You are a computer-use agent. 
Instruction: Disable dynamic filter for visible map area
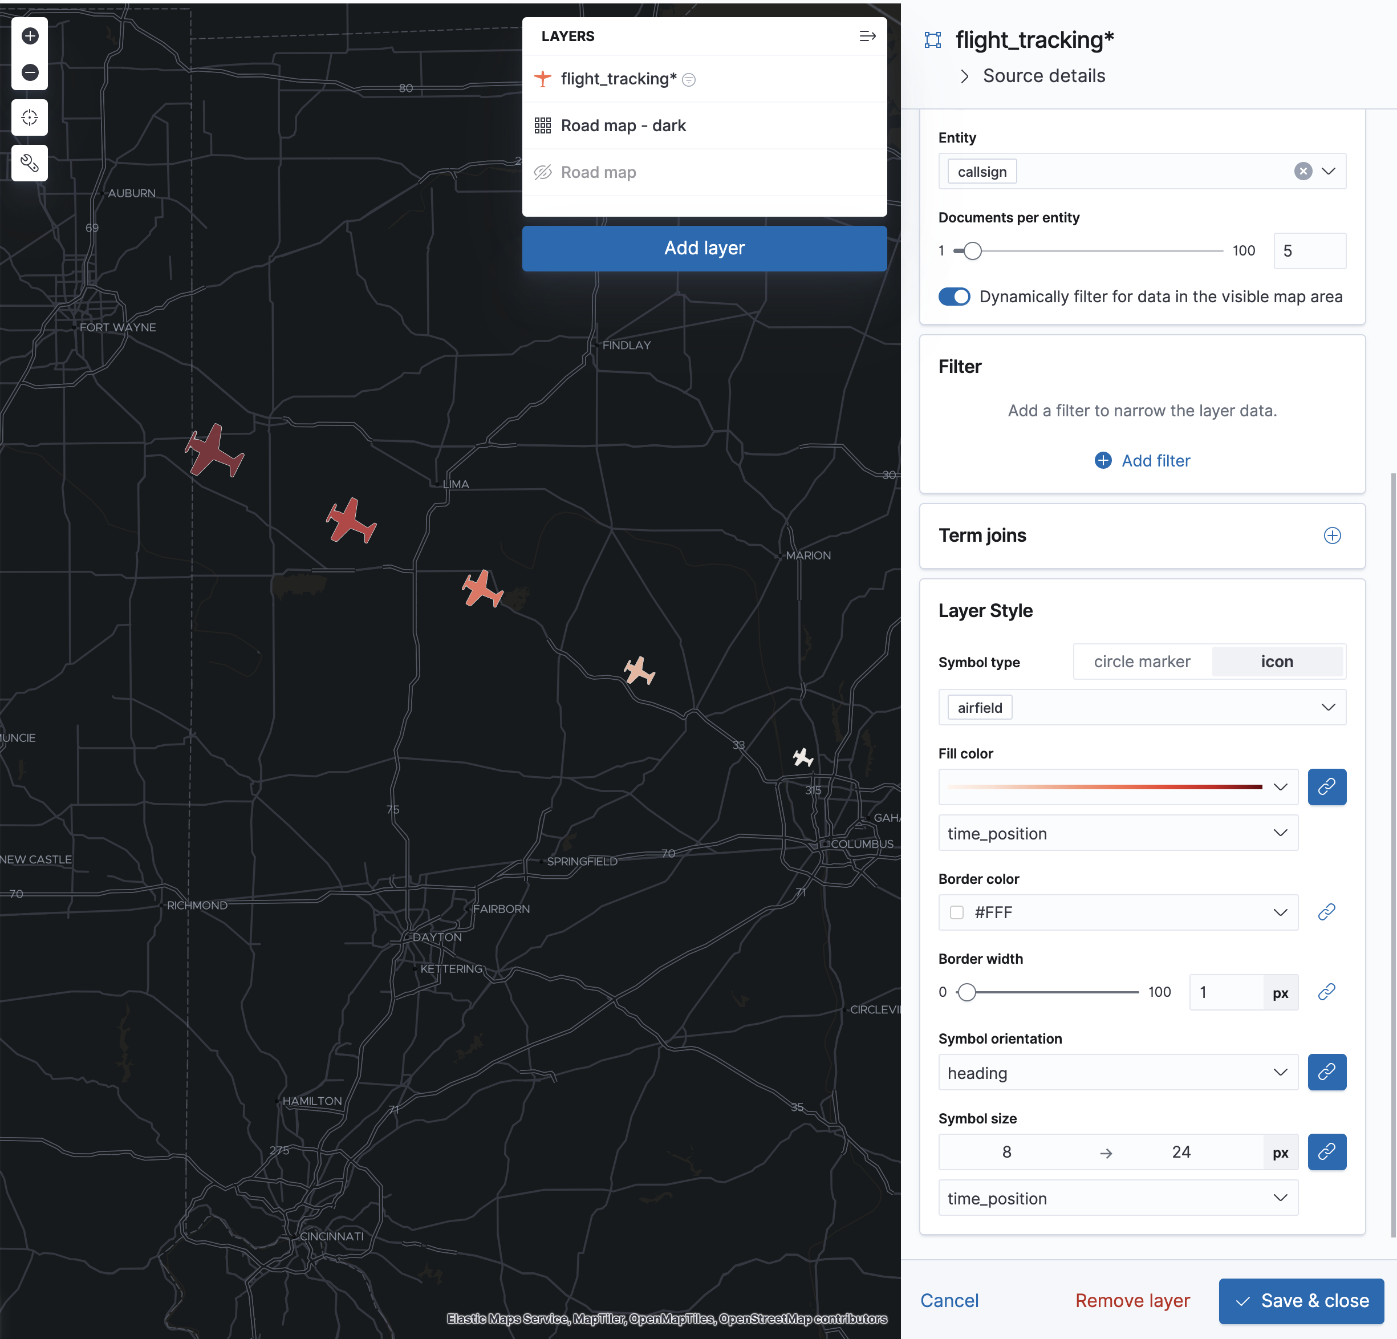pyautogui.click(x=953, y=297)
